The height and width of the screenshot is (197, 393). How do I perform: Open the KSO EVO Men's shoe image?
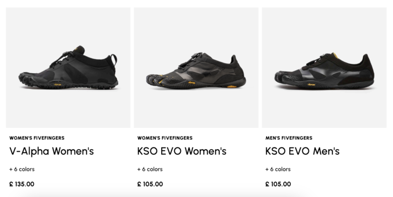coord(324,68)
